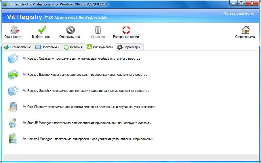Open Резервные копии via the lifebuoy icon
The width and height of the screenshot is (261, 163).
pyautogui.click(x=126, y=30)
